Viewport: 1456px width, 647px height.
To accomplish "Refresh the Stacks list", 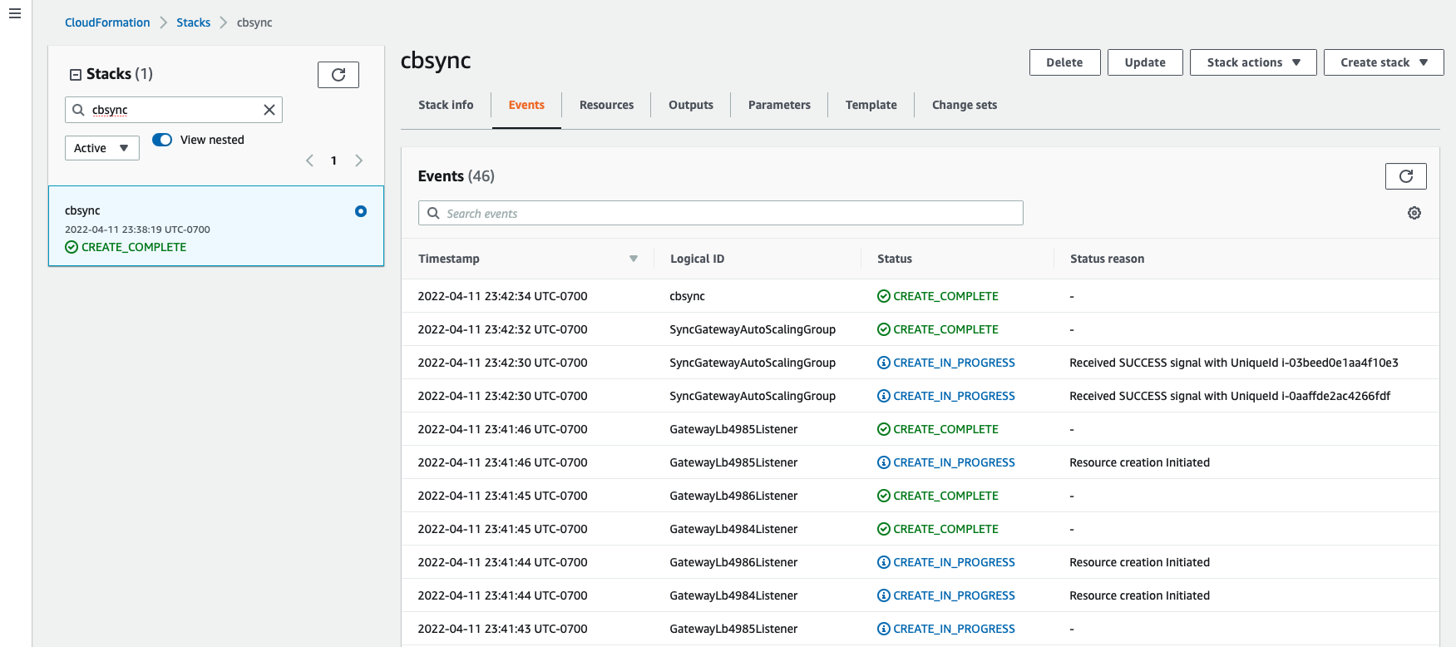I will click(338, 75).
